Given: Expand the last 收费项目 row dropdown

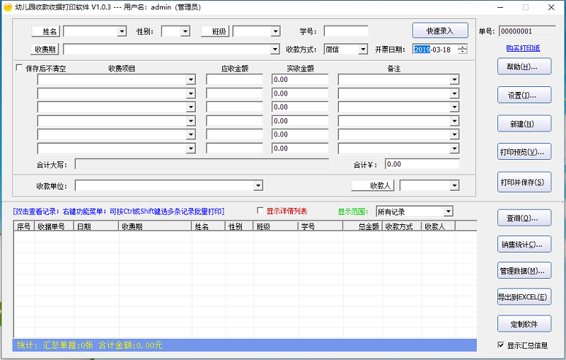Looking at the screenshot, I should (x=191, y=149).
